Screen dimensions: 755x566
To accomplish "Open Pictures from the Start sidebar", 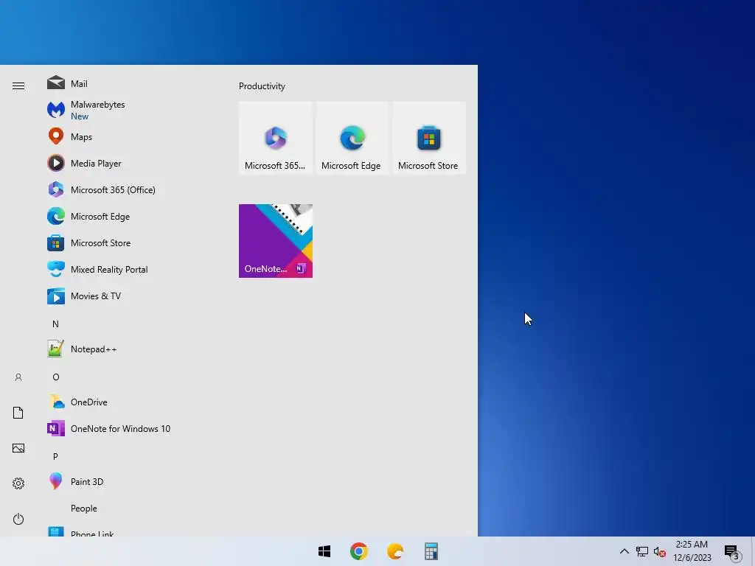I will (x=18, y=448).
